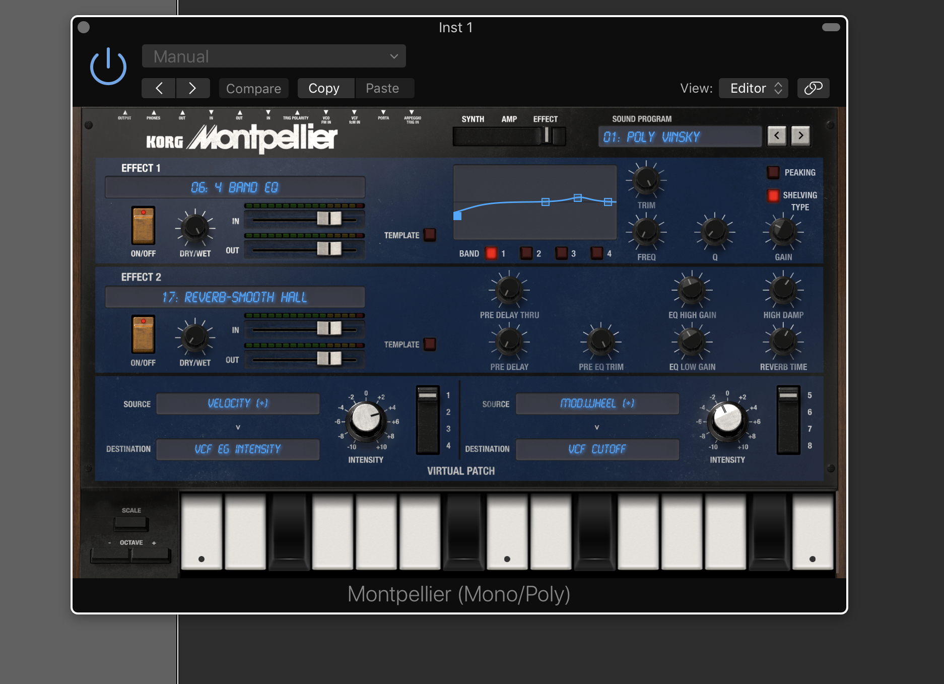Image resolution: width=944 pixels, height=684 pixels.
Task: Toggle Effect 2 On/Off switch
Action: (x=143, y=334)
